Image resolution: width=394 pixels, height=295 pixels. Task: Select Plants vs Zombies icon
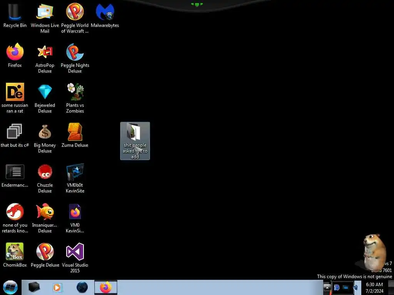(x=75, y=98)
